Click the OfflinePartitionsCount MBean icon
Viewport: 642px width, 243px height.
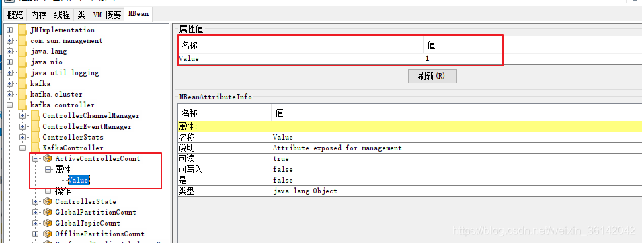(48, 234)
